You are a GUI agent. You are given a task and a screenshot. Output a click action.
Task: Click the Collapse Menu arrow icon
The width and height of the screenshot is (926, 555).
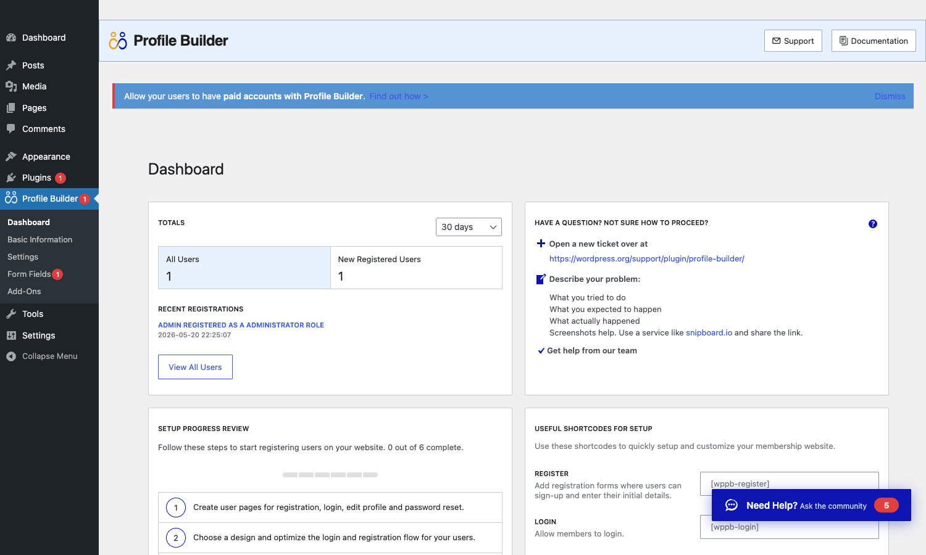11,356
